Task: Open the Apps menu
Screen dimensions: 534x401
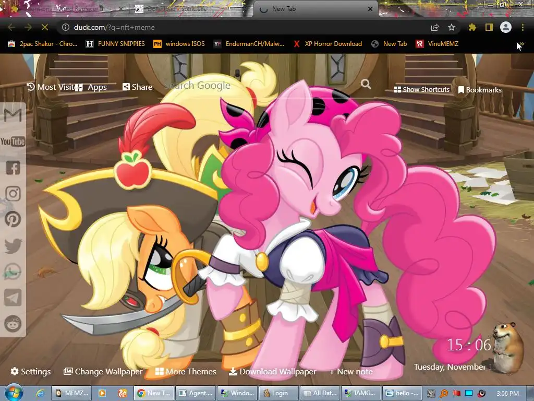Action: tap(91, 87)
